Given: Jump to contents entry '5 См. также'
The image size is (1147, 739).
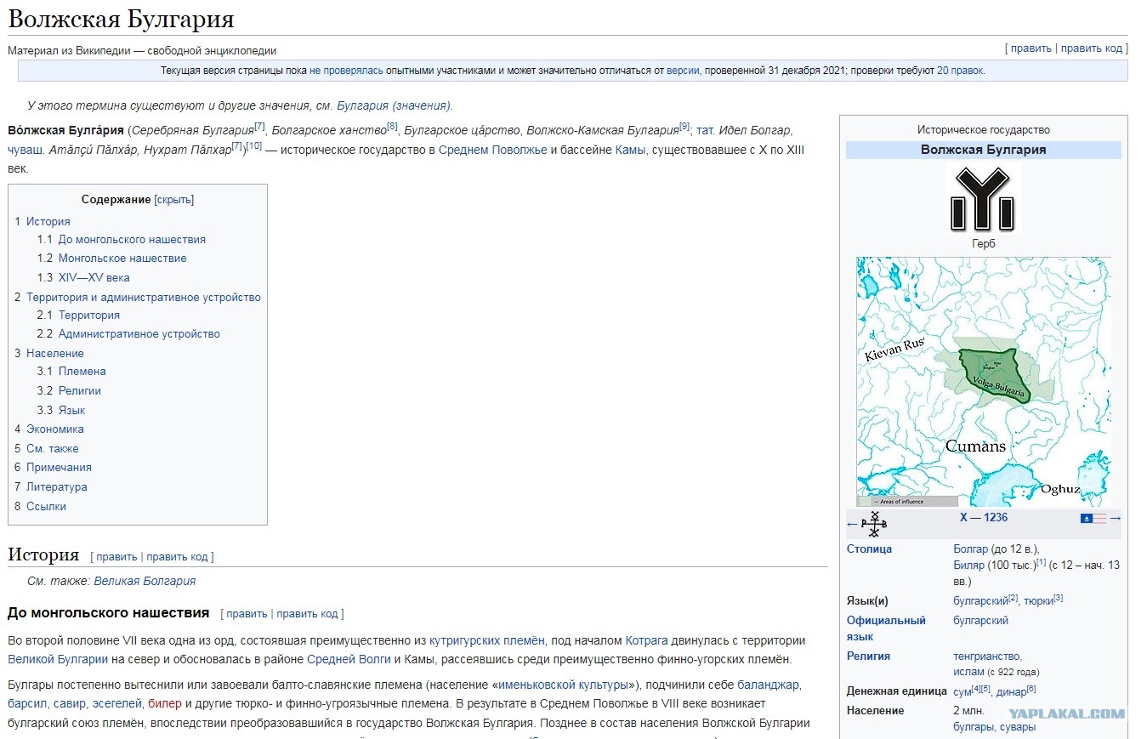Looking at the screenshot, I should (47, 449).
